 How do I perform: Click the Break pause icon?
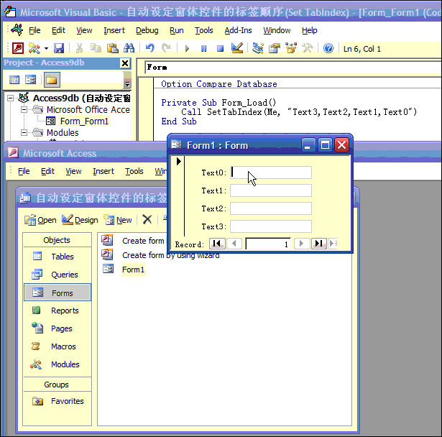coord(203,48)
